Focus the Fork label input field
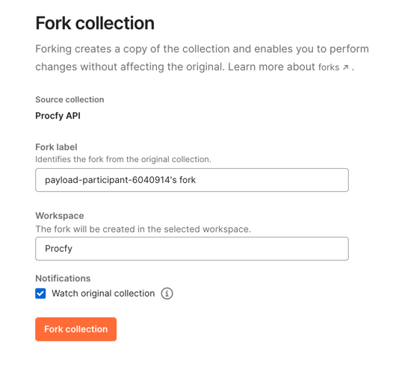 pos(192,180)
